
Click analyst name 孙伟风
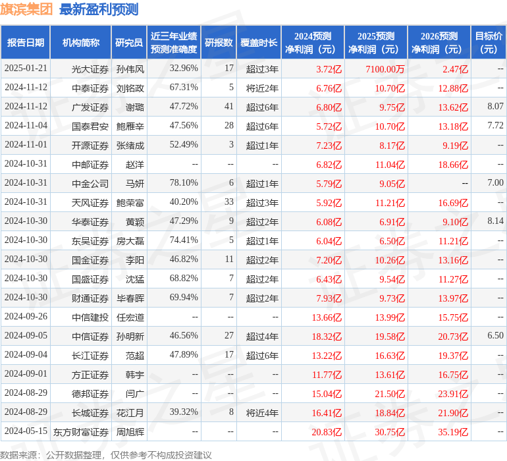pos(130,69)
